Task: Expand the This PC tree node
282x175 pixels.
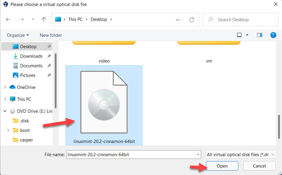Action: click(5, 99)
